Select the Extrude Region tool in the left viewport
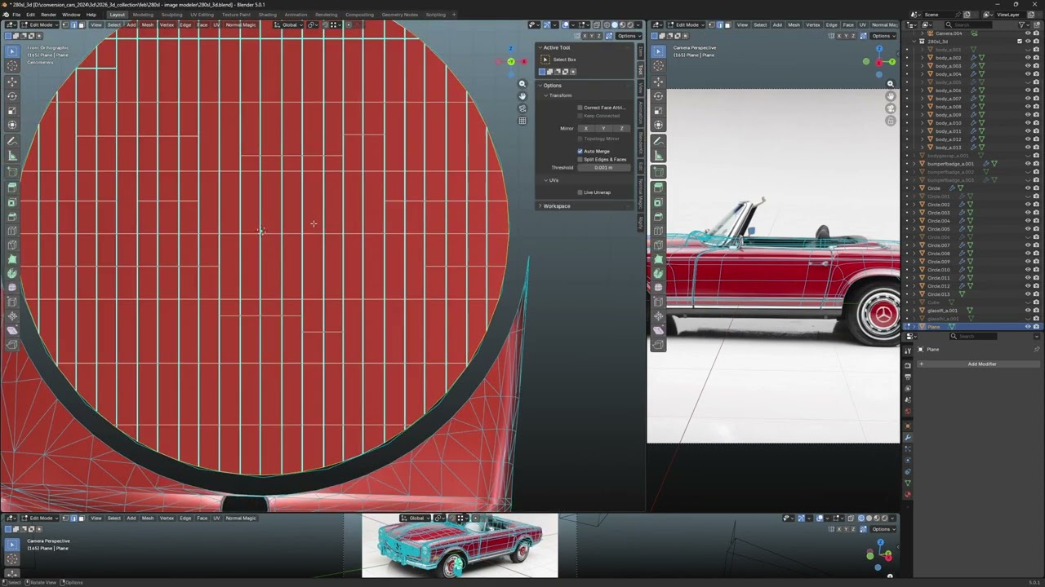 (x=12, y=188)
